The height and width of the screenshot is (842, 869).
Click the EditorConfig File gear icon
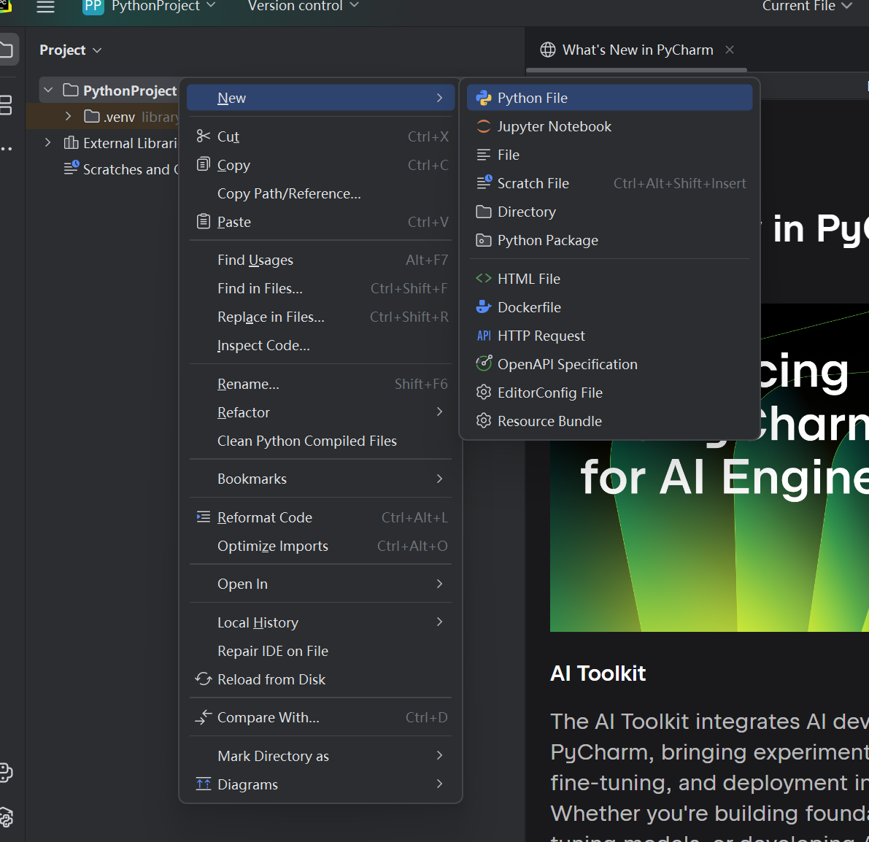(x=483, y=393)
